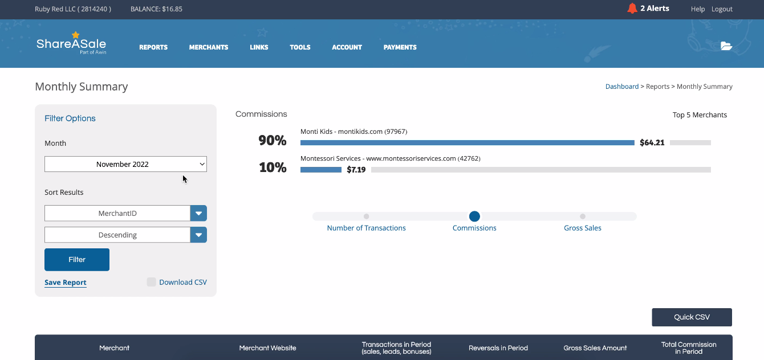The image size is (764, 360).
Task: Select the Gross Sales slider point
Action: [583, 216]
